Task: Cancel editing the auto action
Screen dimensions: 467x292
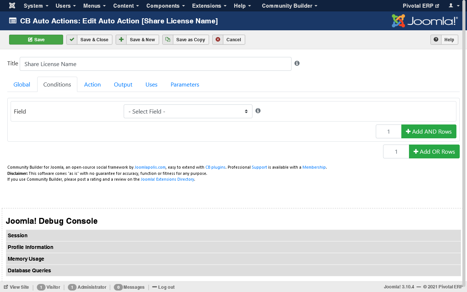Action: [x=229, y=39]
